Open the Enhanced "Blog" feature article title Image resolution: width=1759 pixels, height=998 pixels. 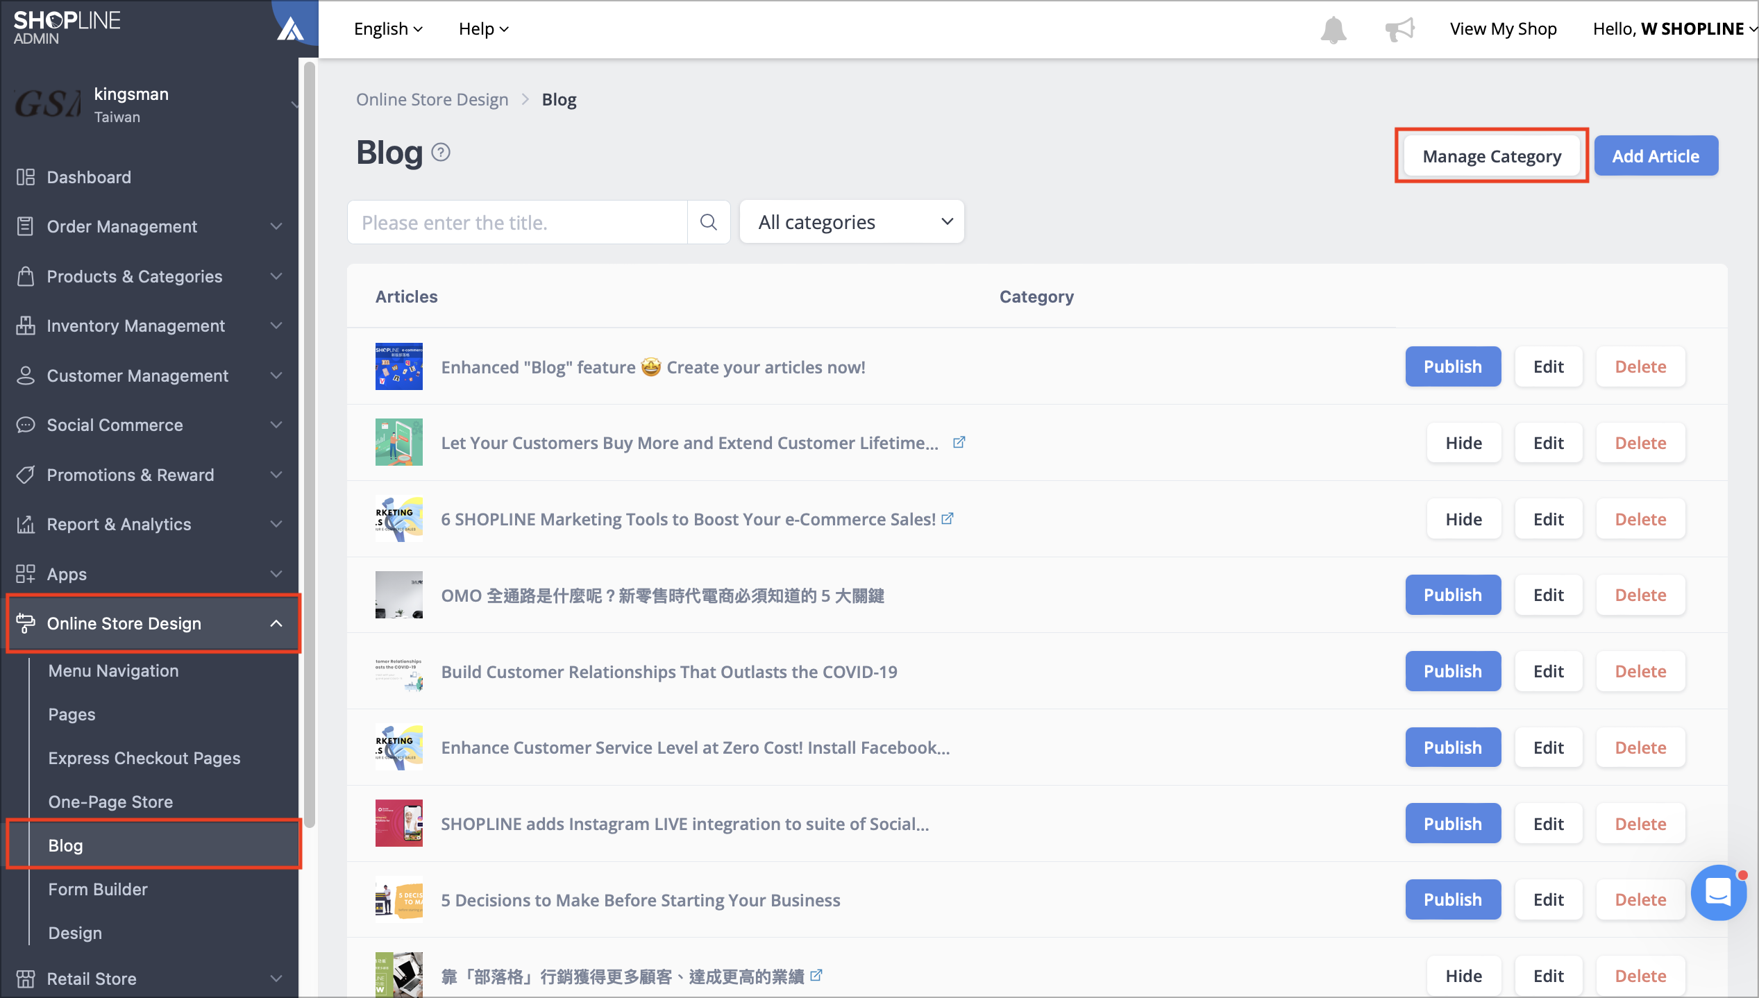pos(653,367)
